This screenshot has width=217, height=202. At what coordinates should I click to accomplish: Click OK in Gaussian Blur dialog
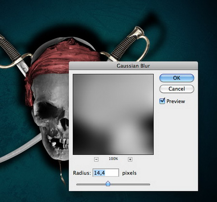176,78
